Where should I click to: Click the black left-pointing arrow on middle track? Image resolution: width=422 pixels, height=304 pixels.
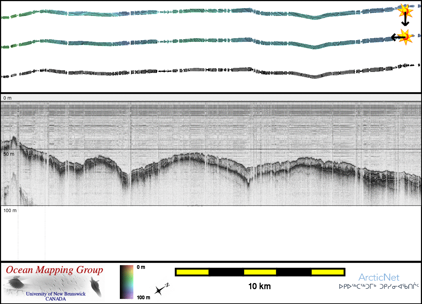(395, 37)
